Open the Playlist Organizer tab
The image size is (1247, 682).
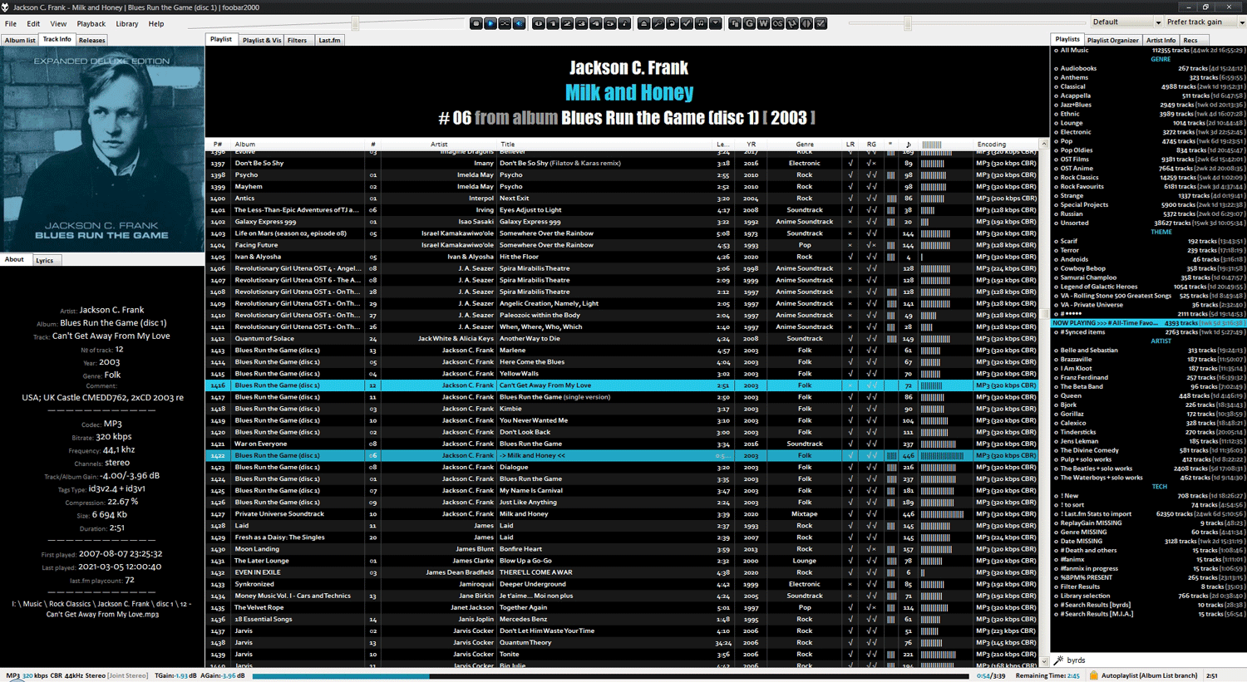(1112, 40)
